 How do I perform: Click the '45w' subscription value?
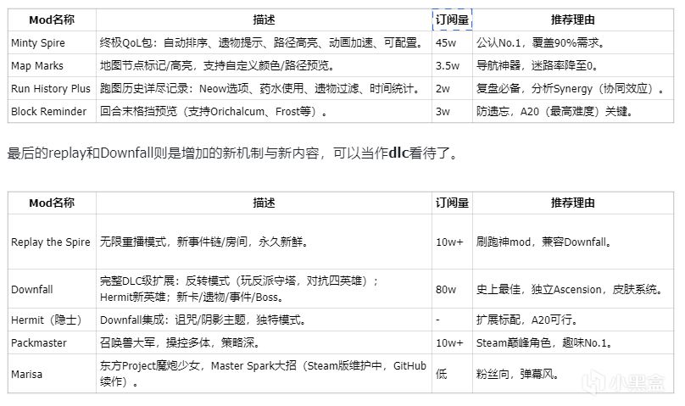(x=452, y=42)
